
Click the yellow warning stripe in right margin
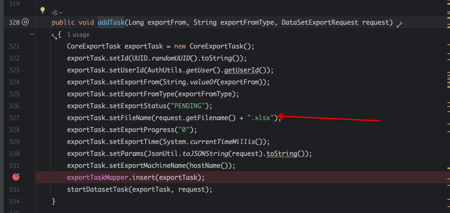(x=447, y=45)
